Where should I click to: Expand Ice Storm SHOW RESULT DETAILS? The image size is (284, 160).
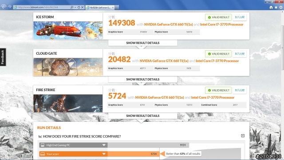point(143,43)
